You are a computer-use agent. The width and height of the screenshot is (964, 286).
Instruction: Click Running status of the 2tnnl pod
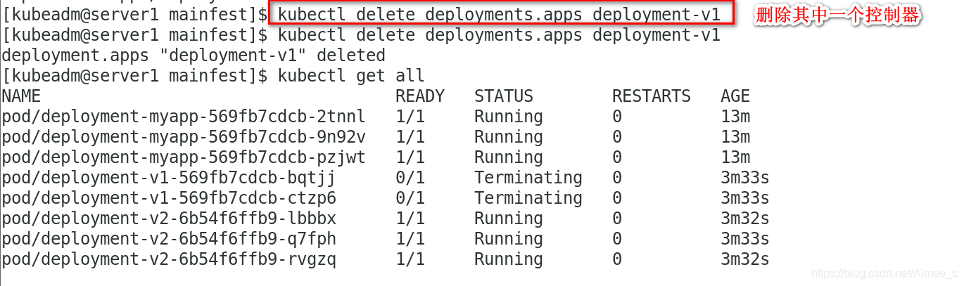pyautogui.click(x=509, y=117)
